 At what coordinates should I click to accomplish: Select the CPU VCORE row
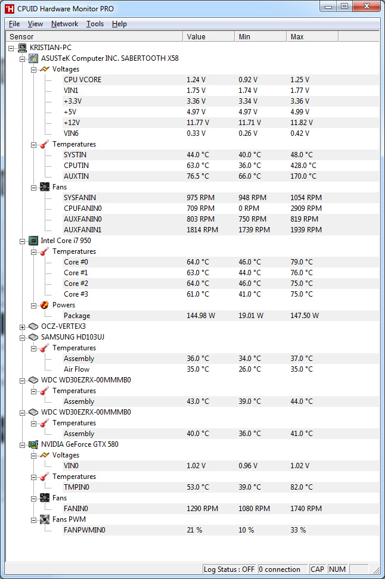(221, 80)
